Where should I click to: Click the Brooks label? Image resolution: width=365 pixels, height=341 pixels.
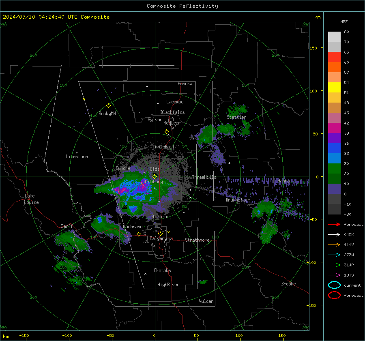(288, 284)
